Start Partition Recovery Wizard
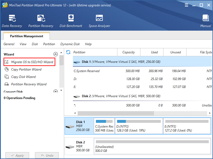 tap(29, 84)
